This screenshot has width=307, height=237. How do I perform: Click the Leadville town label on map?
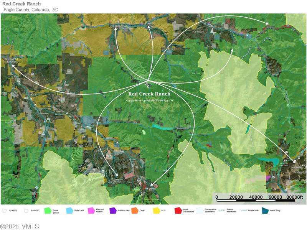pos(294,168)
